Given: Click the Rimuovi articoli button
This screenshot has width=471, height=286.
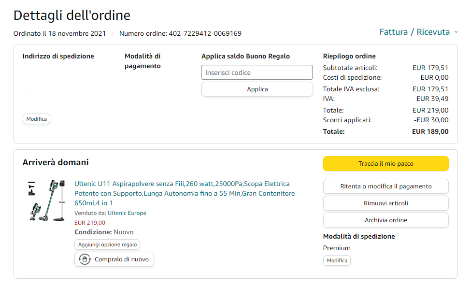Looking at the screenshot, I should coord(385,203).
